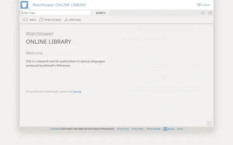Click the Bible book icon
Image resolution: width=233 pixels, height=145 pixels.
25,20
